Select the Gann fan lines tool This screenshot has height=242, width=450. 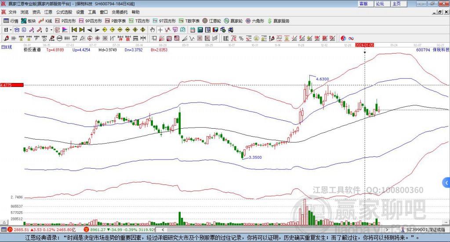point(161,38)
